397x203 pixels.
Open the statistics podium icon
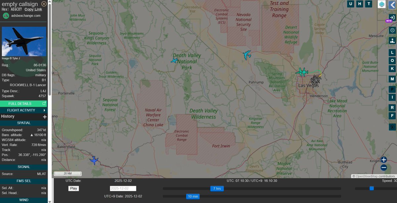pyautogui.click(x=392, y=40)
